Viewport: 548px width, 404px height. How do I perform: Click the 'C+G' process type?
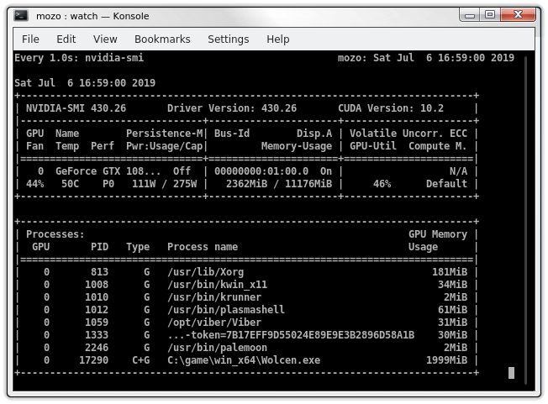click(141, 360)
